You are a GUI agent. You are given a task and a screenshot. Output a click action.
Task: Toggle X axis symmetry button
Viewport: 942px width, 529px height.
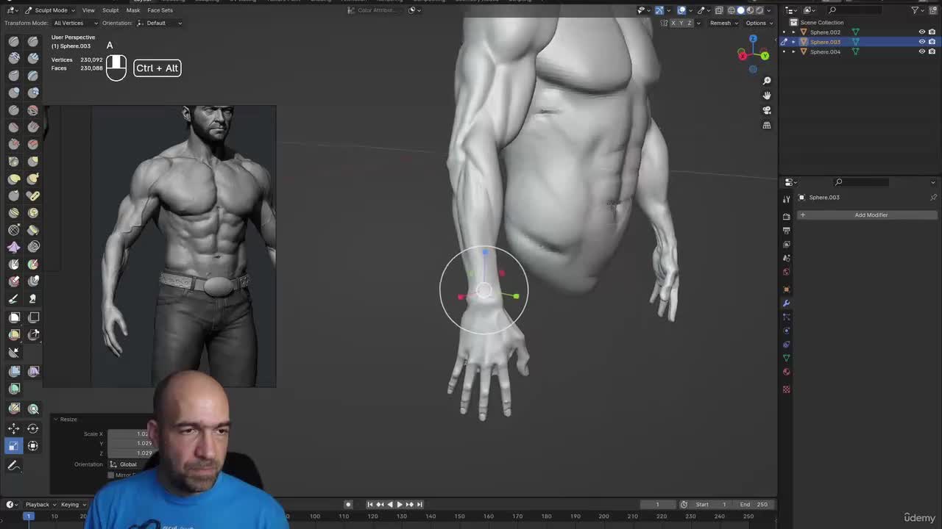click(673, 23)
